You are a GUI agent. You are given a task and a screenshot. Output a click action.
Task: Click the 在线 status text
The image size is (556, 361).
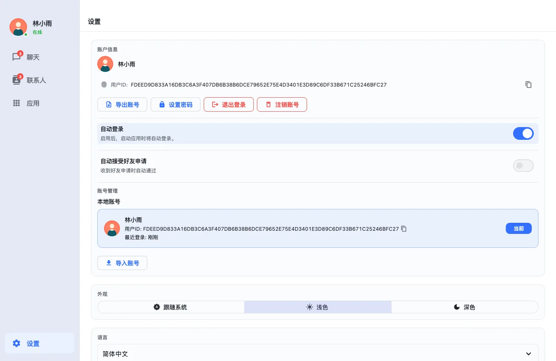point(37,32)
